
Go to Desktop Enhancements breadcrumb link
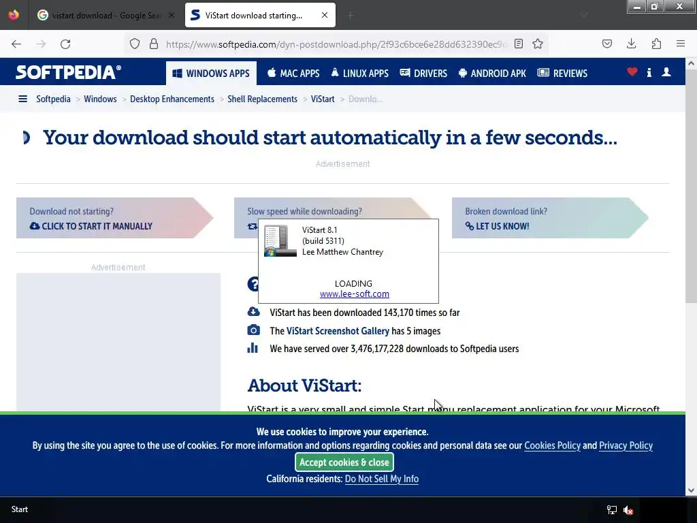click(172, 99)
